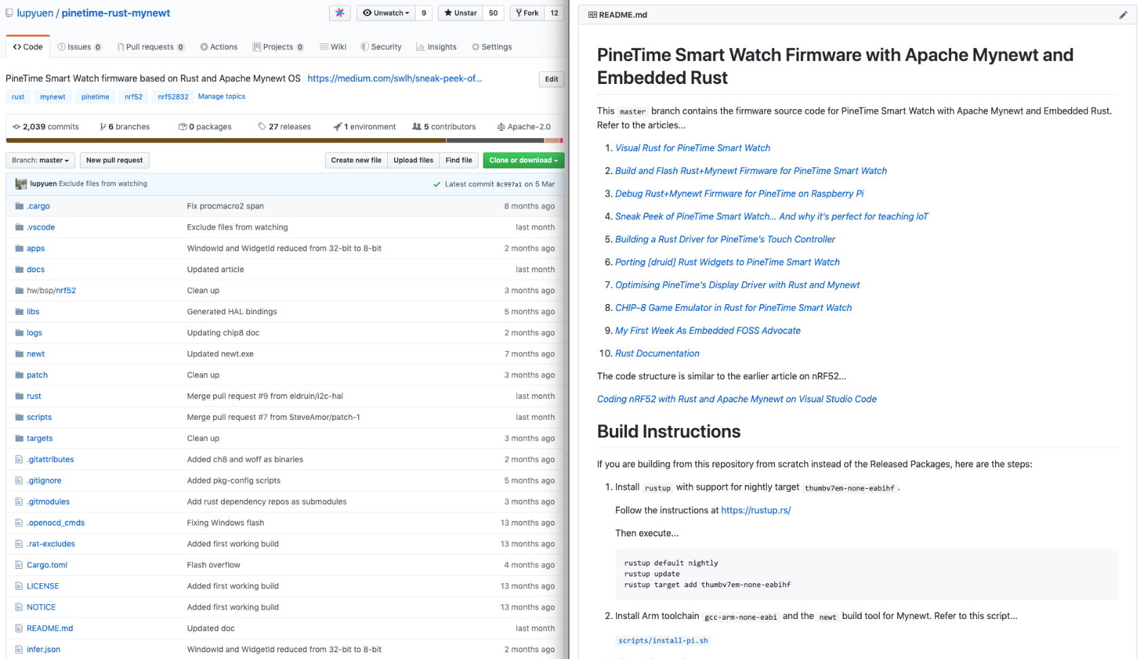
Task: Click the Cargo.toml file icon
Action: click(x=19, y=565)
